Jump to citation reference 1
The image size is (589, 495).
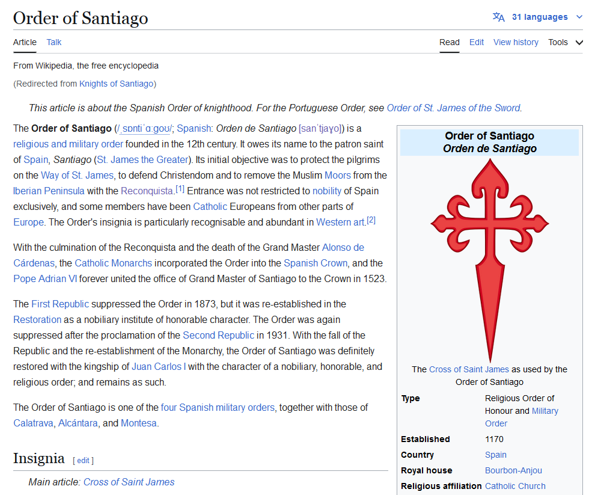tap(180, 189)
